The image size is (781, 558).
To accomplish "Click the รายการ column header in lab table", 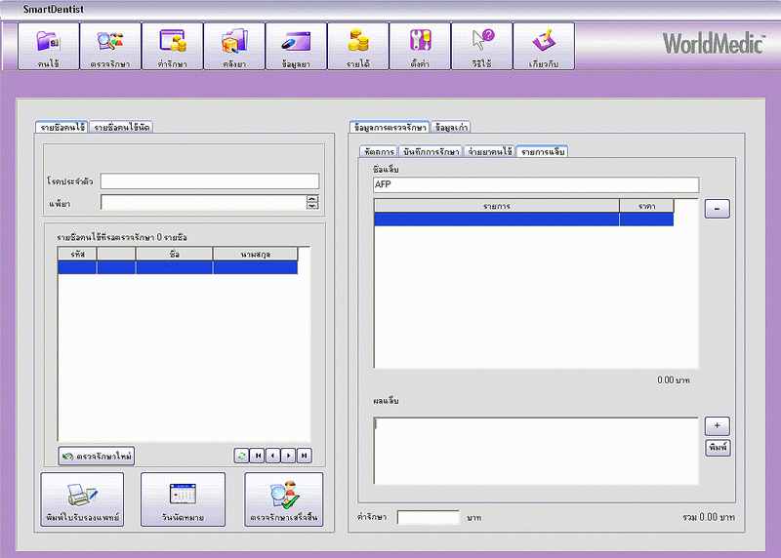I will (x=497, y=206).
